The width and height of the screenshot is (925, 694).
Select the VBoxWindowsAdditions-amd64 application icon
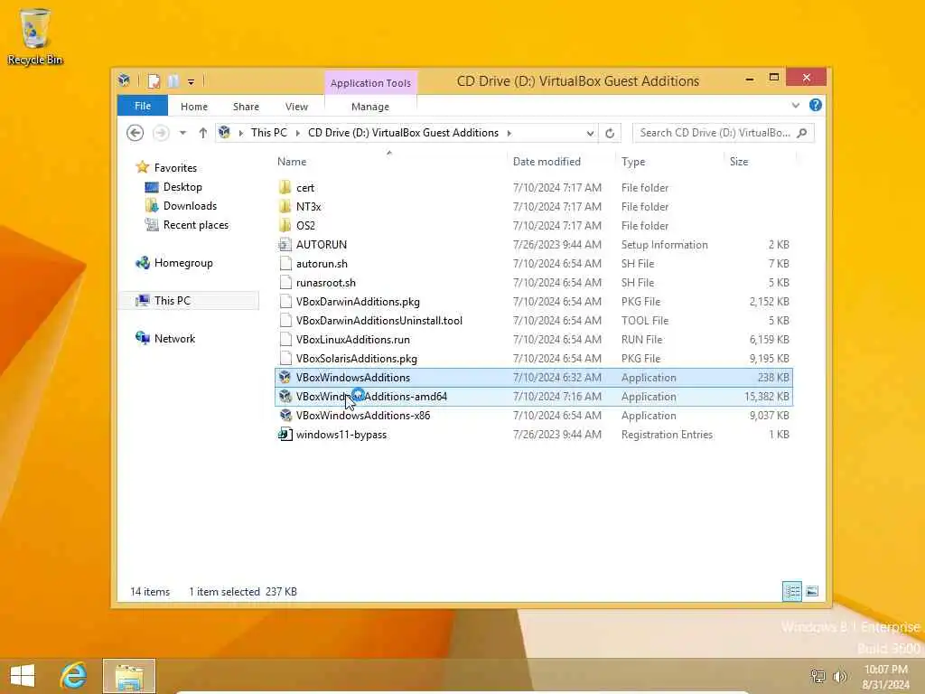click(285, 396)
